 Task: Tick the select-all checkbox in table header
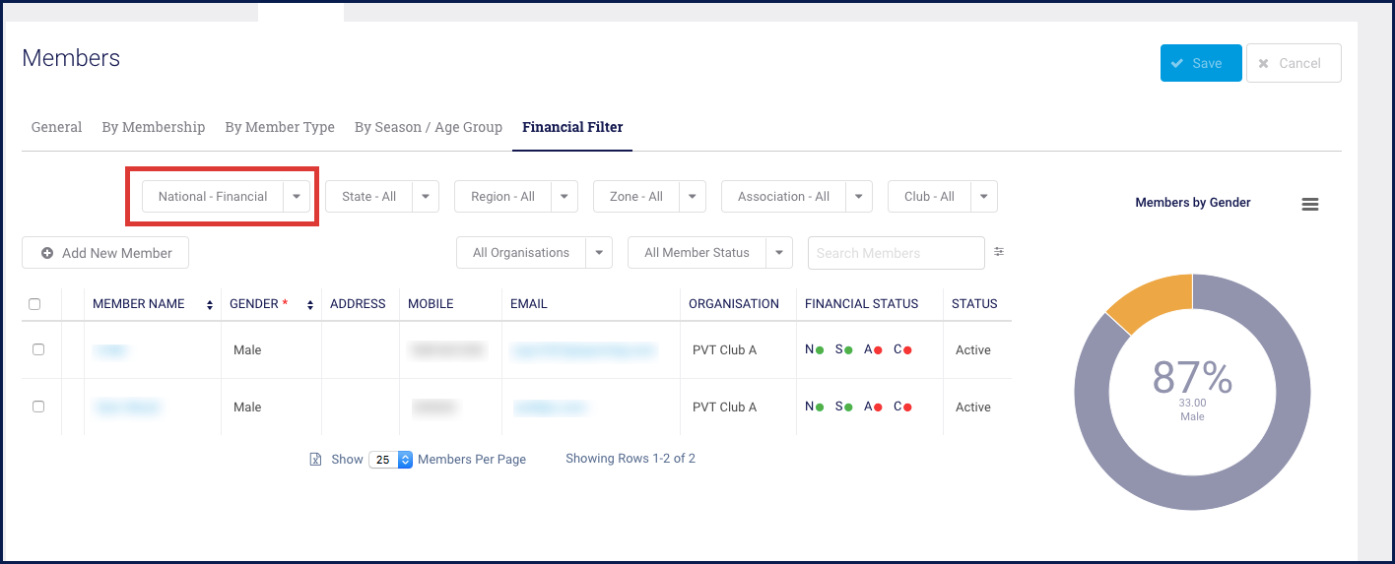pyautogui.click(x=34, y=304)
